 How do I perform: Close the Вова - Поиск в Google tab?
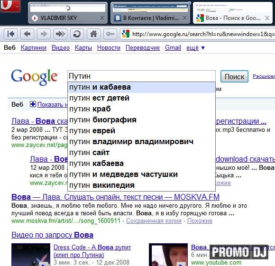(x=267, y=18)
